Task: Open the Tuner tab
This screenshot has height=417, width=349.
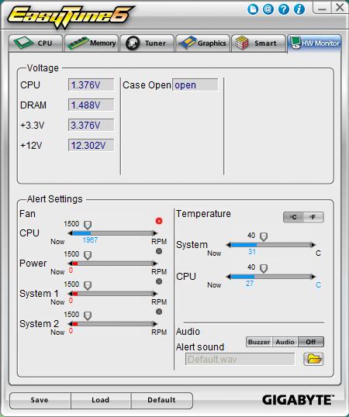Action: coord(147,43)
